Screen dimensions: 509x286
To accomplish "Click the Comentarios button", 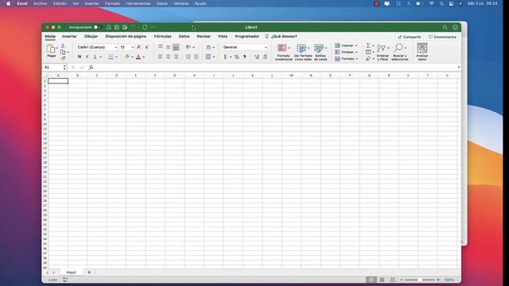I will [x=442, y=37].
